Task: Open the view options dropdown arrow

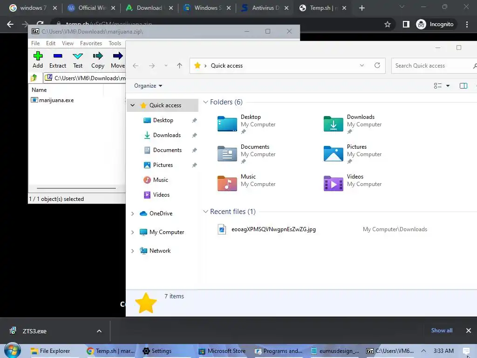Action: [x=448, y=86]
